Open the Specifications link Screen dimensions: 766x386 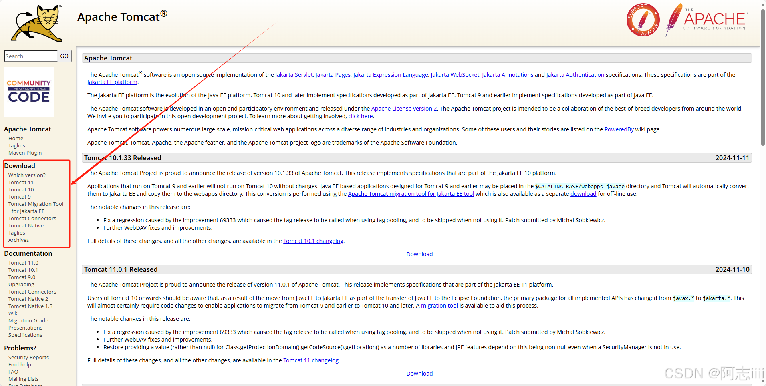[25, 335]
